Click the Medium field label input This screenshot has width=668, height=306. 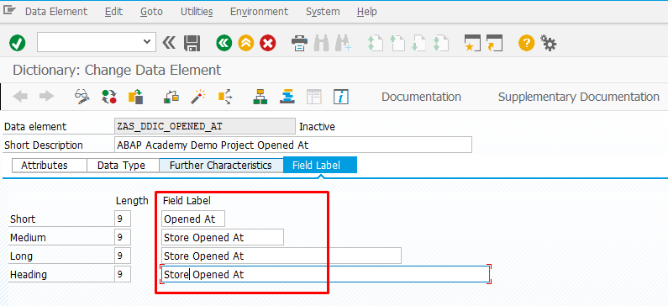pyautogui.click(x=223, y=237)
